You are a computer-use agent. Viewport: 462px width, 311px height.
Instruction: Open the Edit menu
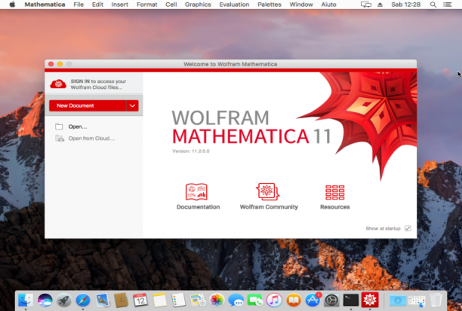[x=97, y=5]
